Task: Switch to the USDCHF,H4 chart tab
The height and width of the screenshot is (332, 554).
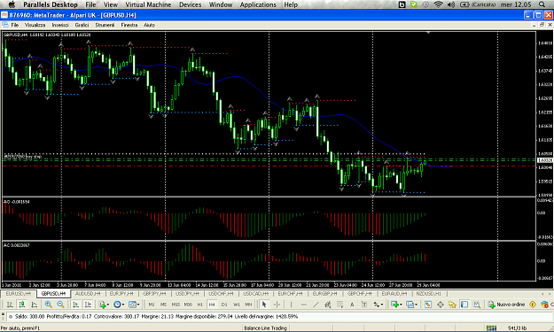Action: pyautogui.click(x=222, y=294)
